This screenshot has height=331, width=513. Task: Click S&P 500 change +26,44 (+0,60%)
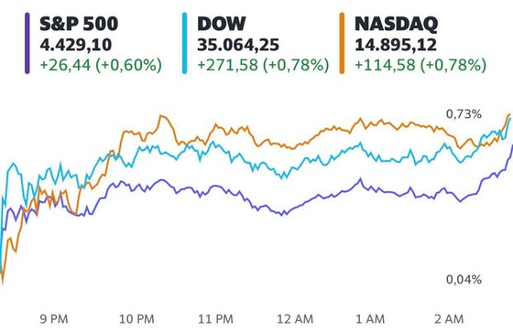[101, 65]
